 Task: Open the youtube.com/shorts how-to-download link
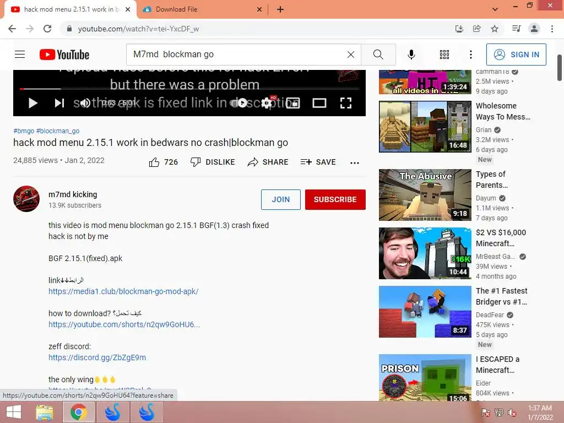(124, 324)
